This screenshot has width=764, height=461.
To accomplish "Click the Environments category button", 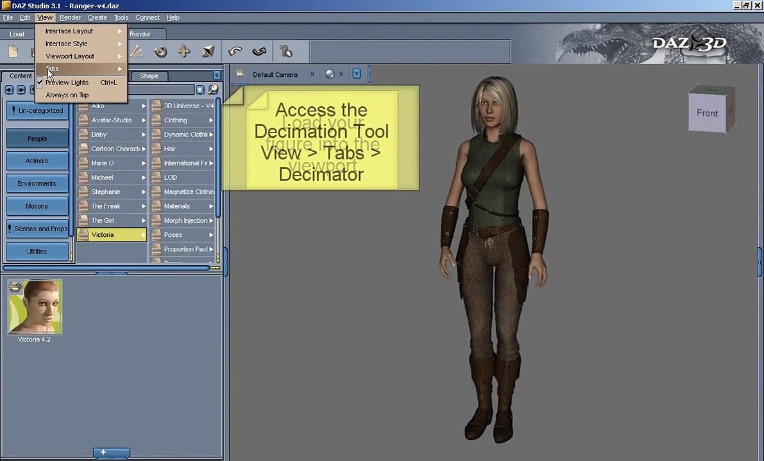I will click(37, 183).
